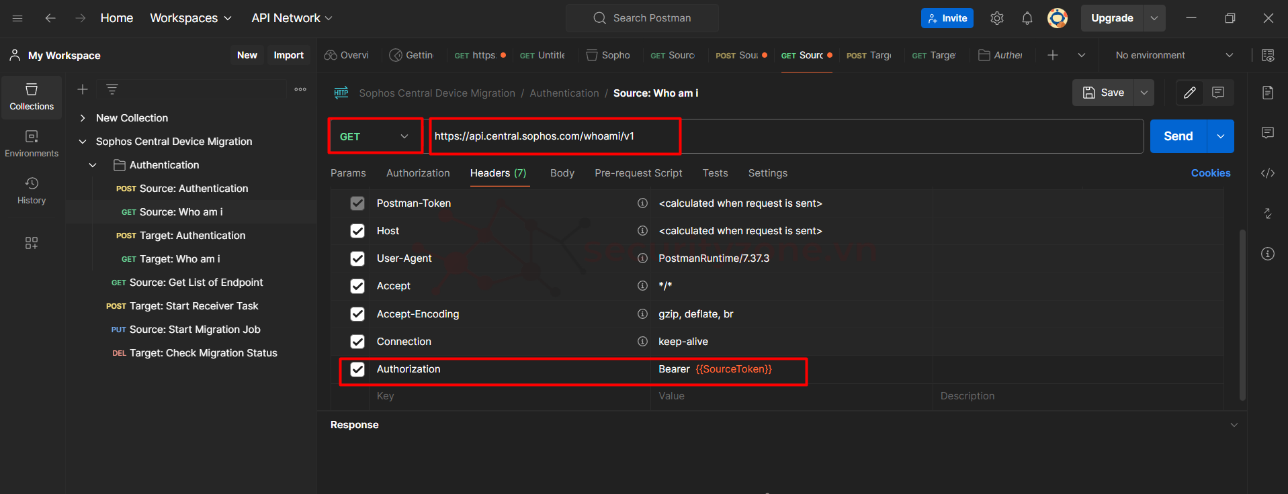The width and height of the screenshot is (1288, 494).
Task: Switch to the Pre-request Script tab
Action: pyautogui.click(x=638, y=173)
